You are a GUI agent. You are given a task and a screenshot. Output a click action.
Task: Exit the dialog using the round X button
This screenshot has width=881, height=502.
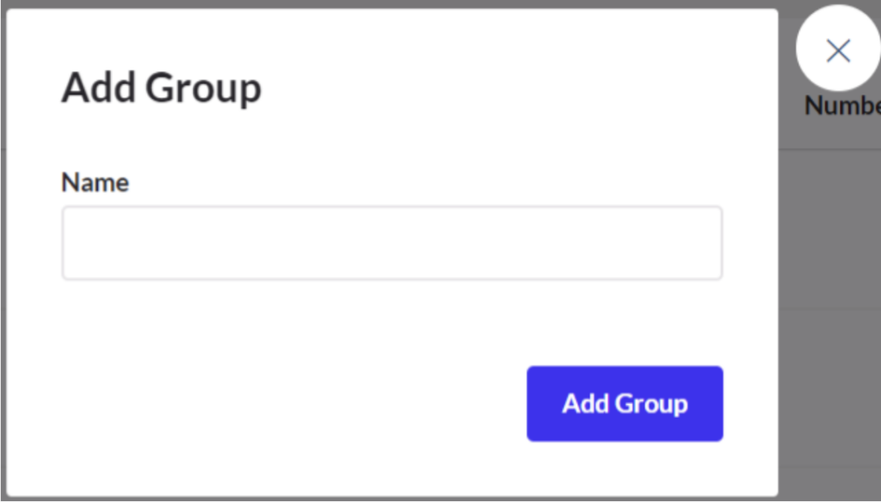pos(838,50)
